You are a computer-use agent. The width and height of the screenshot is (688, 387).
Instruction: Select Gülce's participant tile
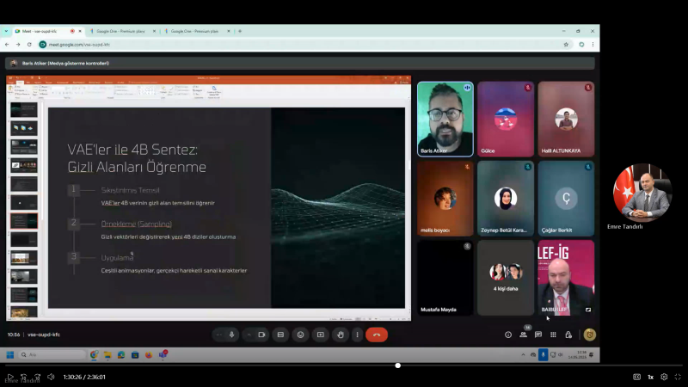point(506,119)
